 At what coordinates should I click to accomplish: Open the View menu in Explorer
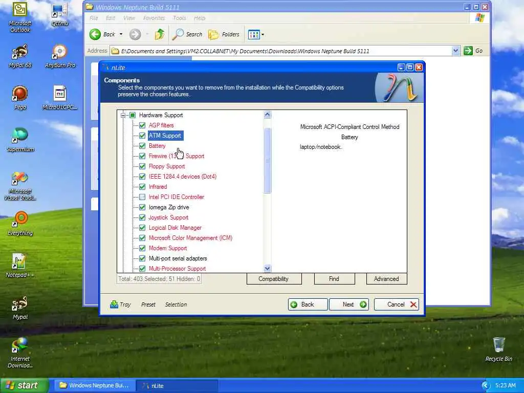(129, 18)
